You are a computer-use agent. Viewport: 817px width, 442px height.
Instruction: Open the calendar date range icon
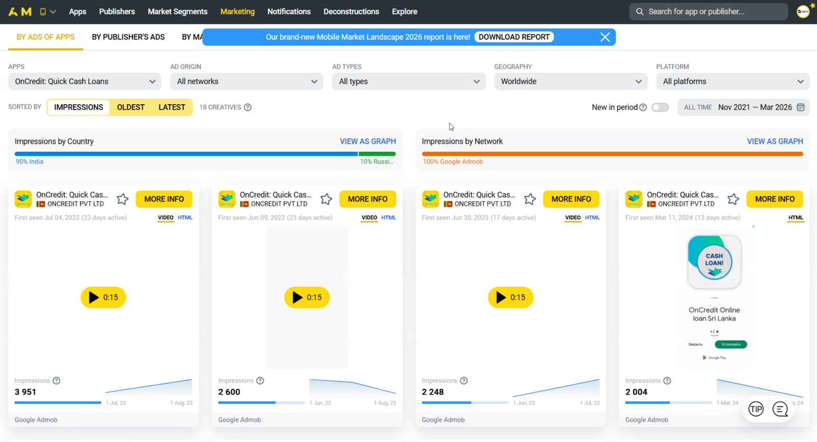pos(801,107)
